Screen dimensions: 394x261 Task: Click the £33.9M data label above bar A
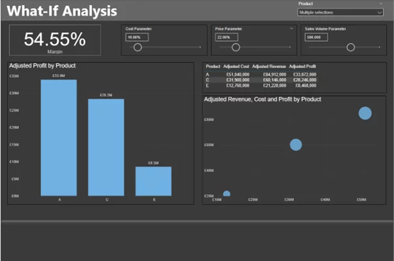58,76
